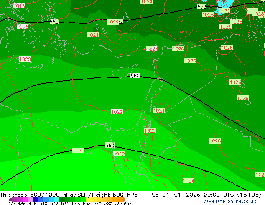Click the 582 legend value
Viewport: 265px width, 205px height.
(x=108, y=203)
